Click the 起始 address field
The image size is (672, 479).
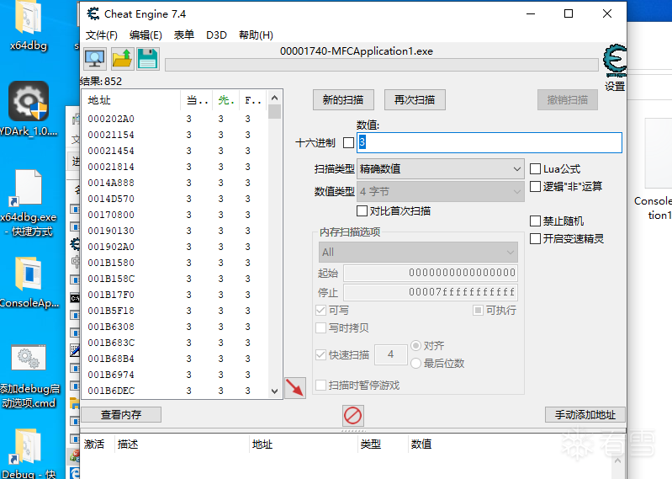(x=431, y=273)
